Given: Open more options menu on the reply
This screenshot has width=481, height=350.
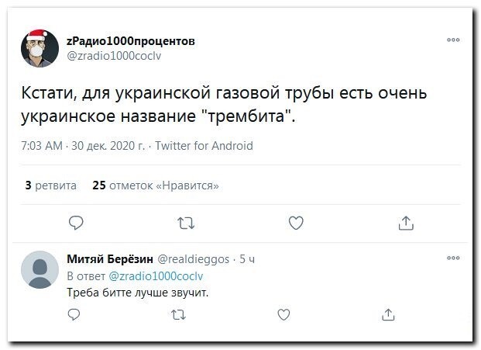Looking at the screenshot, I should click(453, 258).
